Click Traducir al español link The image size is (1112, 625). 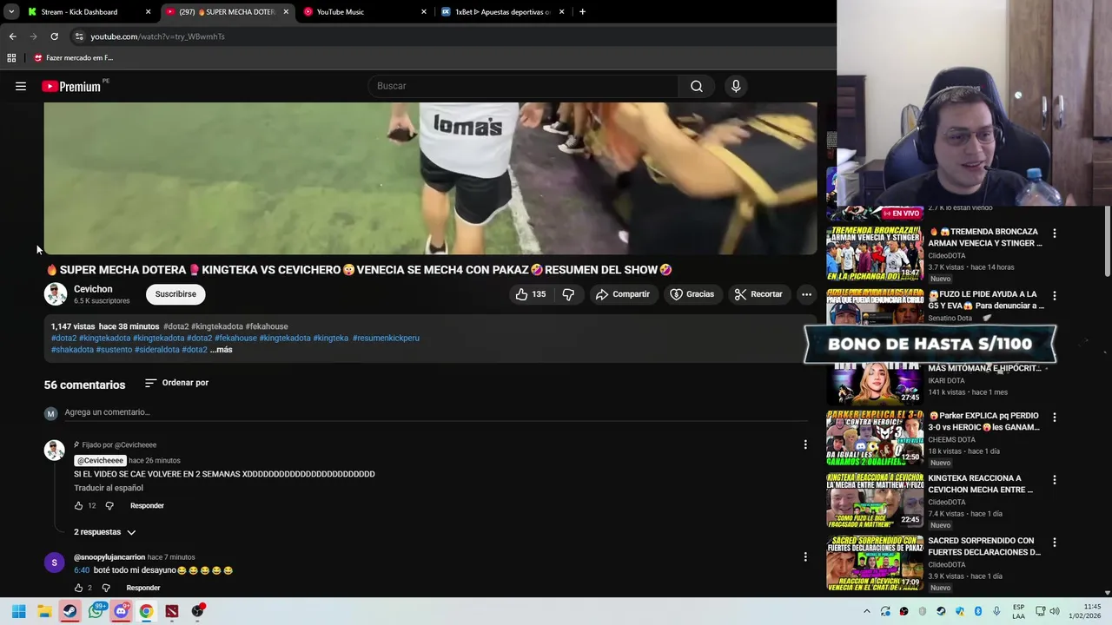[109, 488]
